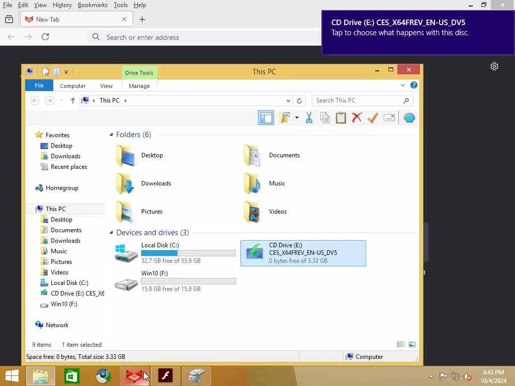Image resolution: width=515 pixels, height=386 pixels.
Task: Click the Paste clipboard icon
Action: [340, 118]
